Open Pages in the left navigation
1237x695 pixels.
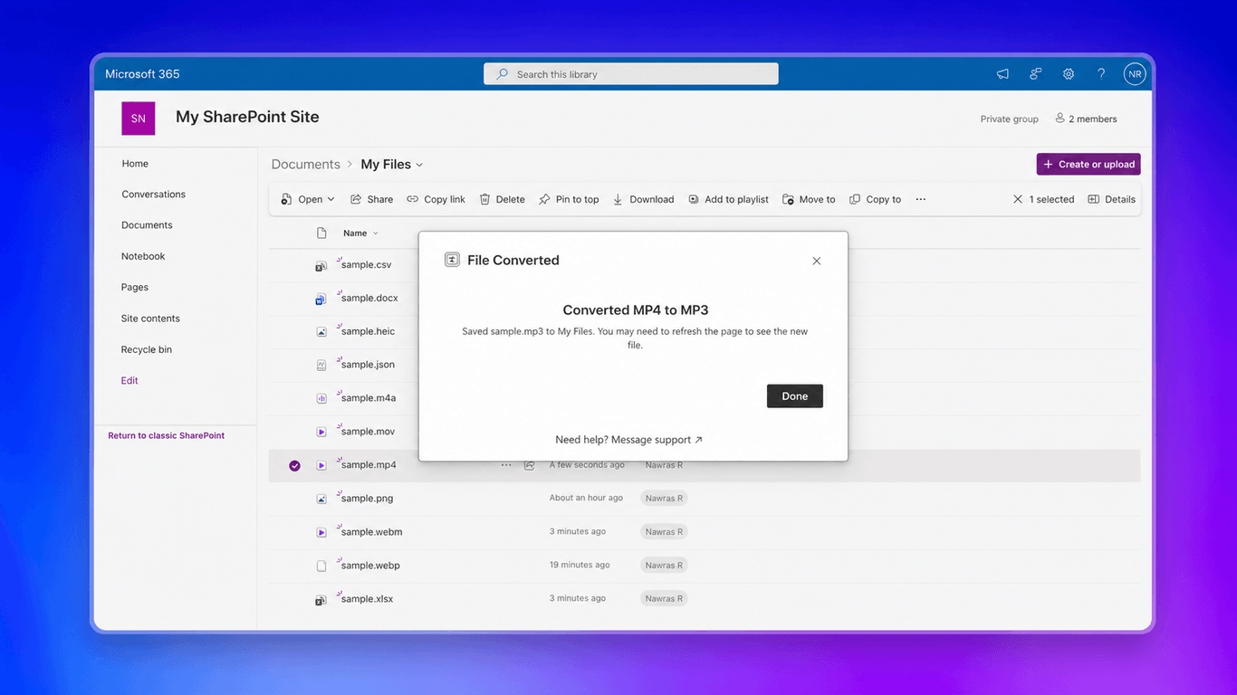tap(135, 287)
